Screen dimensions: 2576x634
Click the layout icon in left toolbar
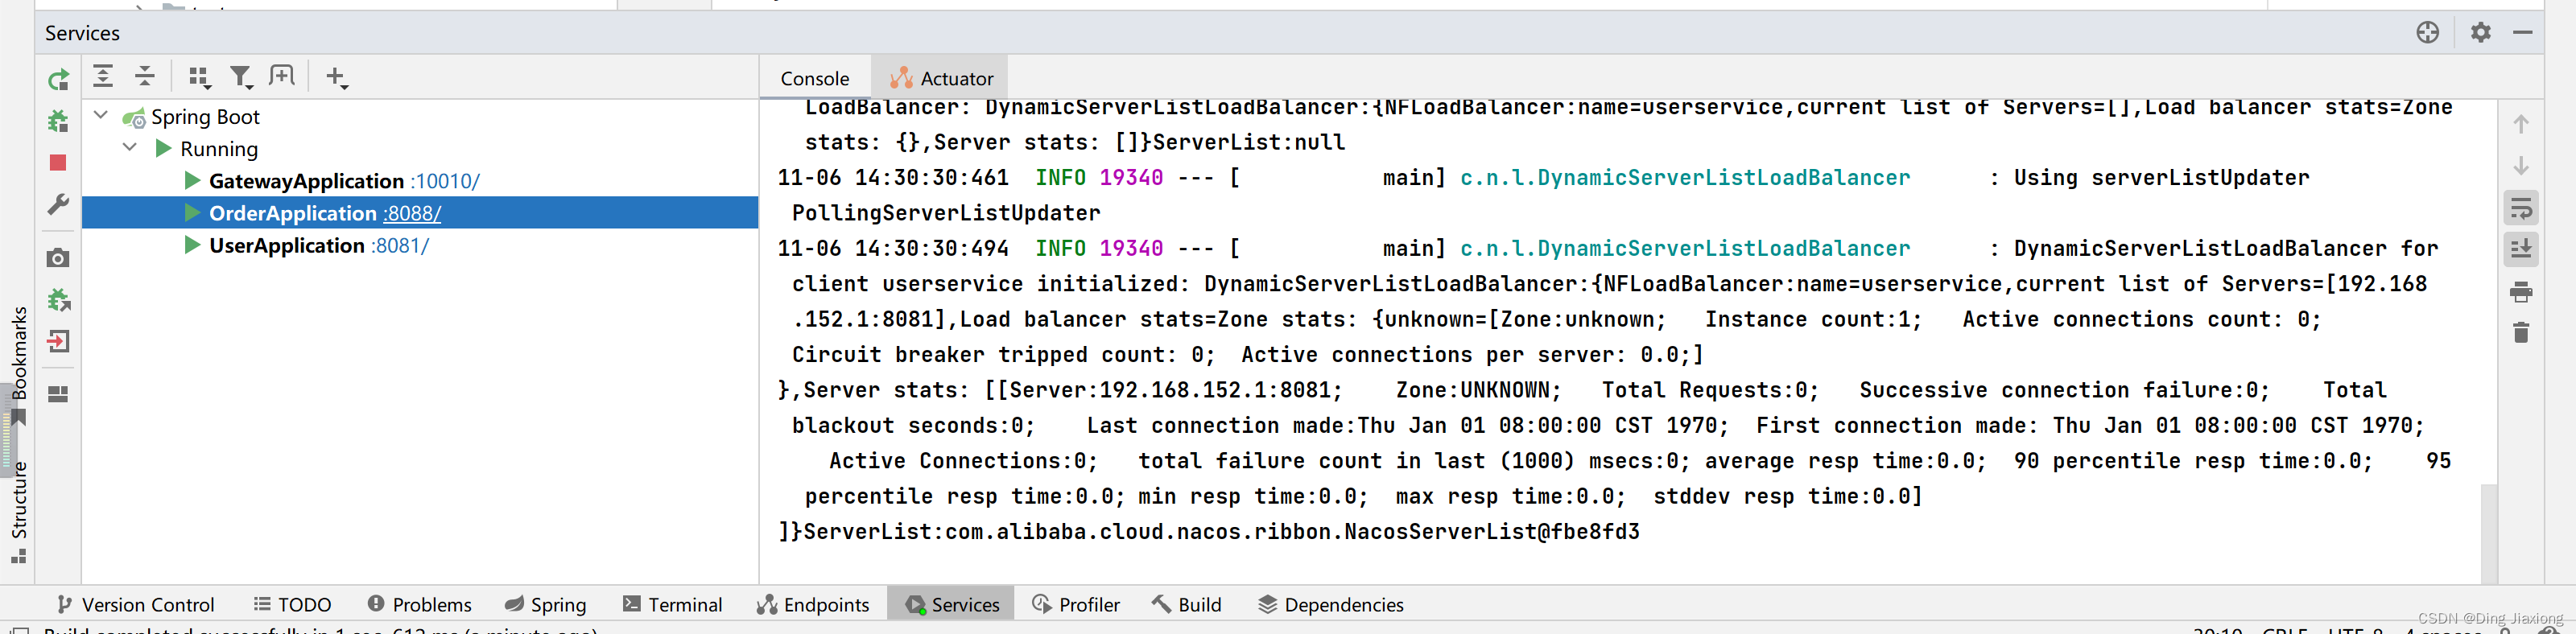coord(58,394)
